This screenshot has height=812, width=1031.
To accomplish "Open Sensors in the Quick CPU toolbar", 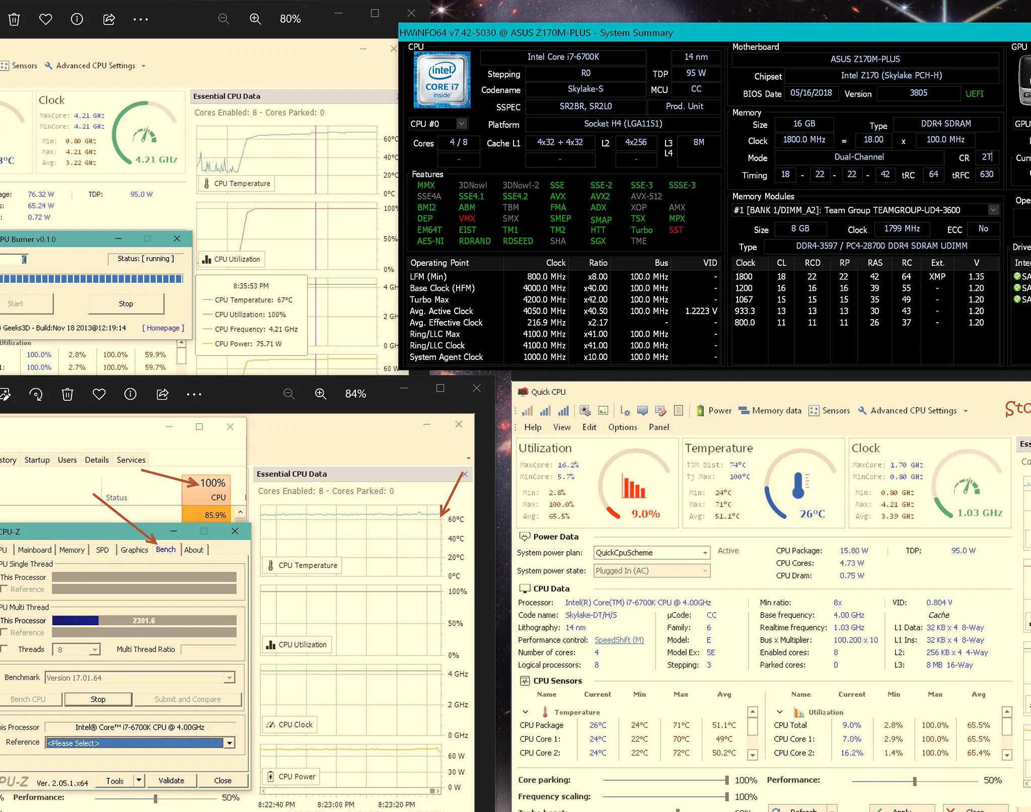I will pyautogui.click(x=829, y=411).
